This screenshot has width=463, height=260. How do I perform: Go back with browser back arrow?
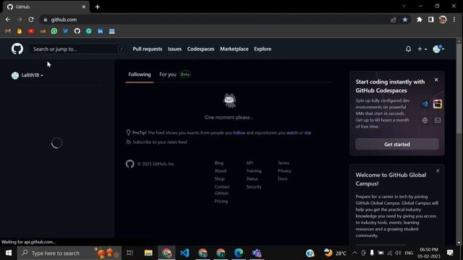(8, 19)
